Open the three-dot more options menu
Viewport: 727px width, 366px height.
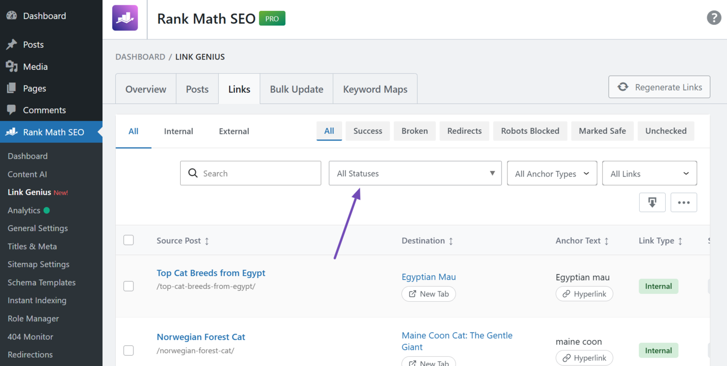pyautogui.click(x=683, y=202)
